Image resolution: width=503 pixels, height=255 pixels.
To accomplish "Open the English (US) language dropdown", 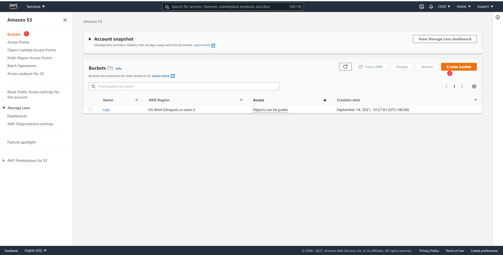I will point(35,251).
